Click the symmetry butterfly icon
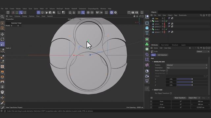Screen dimensions: 211x118 pyautogui.click(x=97, y=12)
